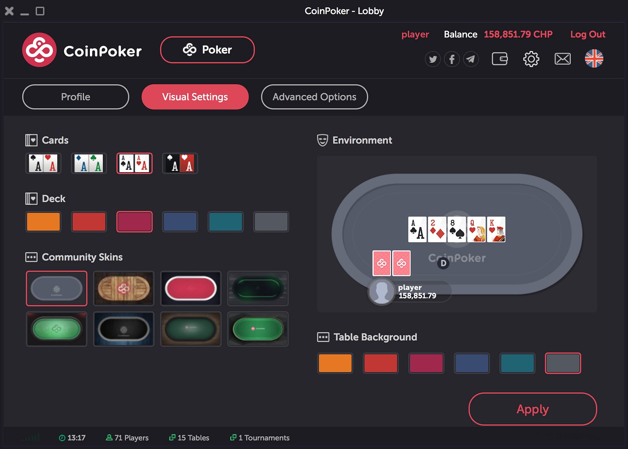Image resolution: width=628 pixels, height=449 pixels.
Task: Choose the teal Table Background swatch
Action: point(517,363)
